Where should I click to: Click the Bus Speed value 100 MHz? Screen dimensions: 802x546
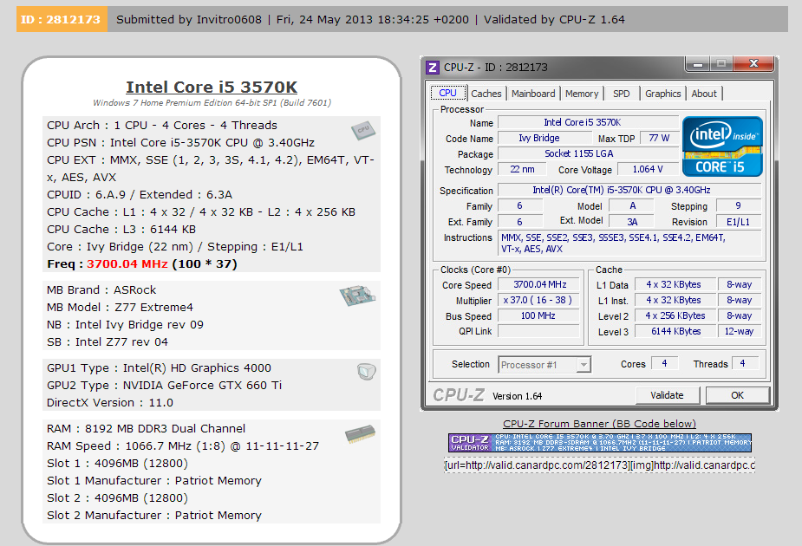pos(539,315)
